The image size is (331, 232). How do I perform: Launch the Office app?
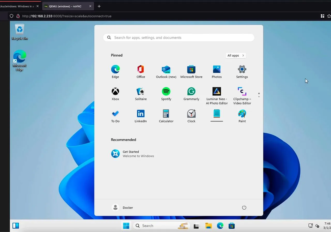click(x=141, y=72)
